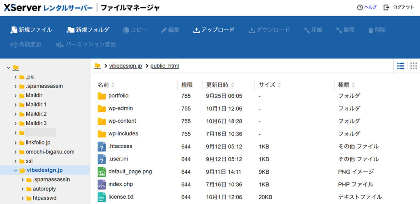This screenshot has height=204, width=420.
Task: Click the index.php file icon
Action: [102, 185]
